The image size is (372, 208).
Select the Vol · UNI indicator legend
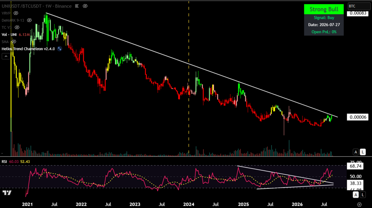tap(9, 34)
